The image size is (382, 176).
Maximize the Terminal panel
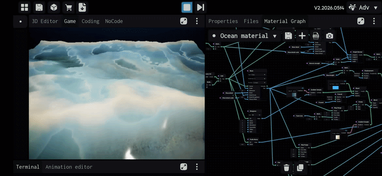pos(184,167)
